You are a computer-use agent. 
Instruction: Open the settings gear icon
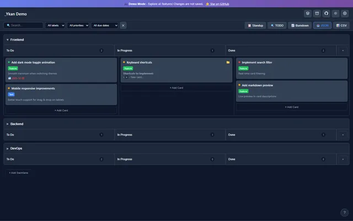click(345, 13)
